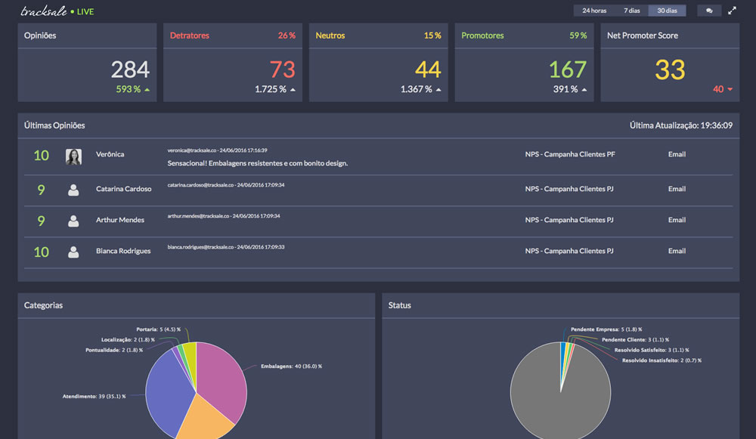Viewport: 756px width, 439px height.
Task: Open the NPS - Campanha Clientes PF campaign
Action: (x=570, y=154)
